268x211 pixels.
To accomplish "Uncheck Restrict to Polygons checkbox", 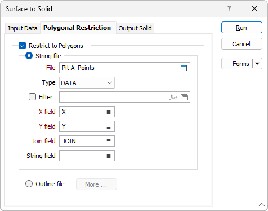I will pos(22,46).
